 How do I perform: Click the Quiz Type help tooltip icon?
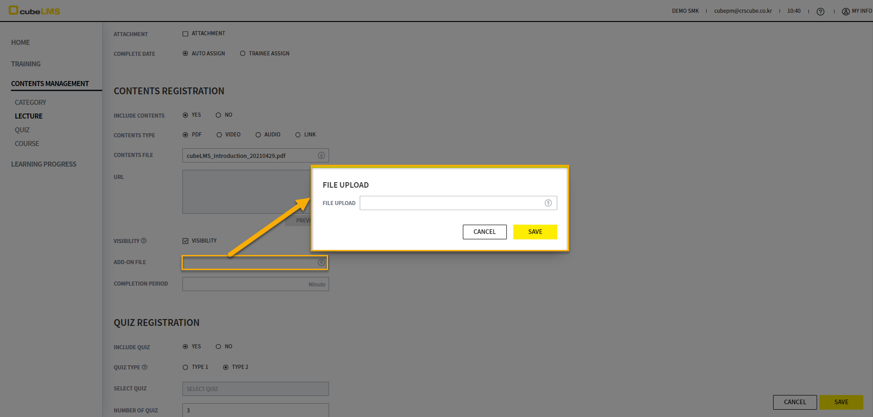145,367
